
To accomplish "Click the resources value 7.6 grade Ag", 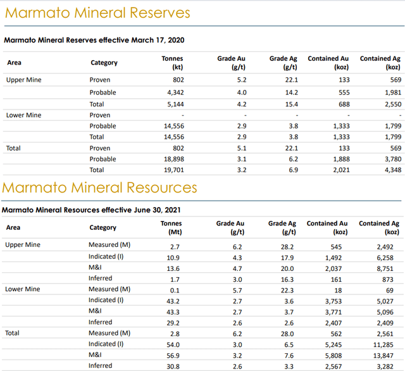I will coord(289,356).
